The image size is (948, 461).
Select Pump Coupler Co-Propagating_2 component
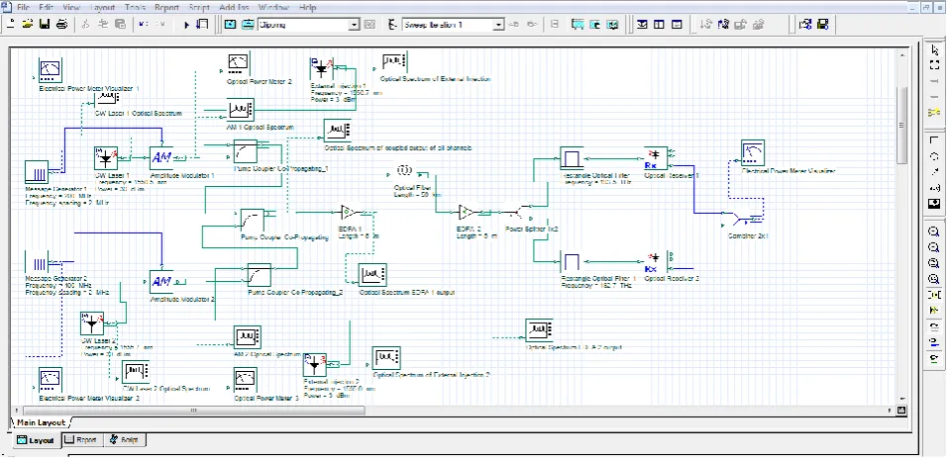point(259,275)
